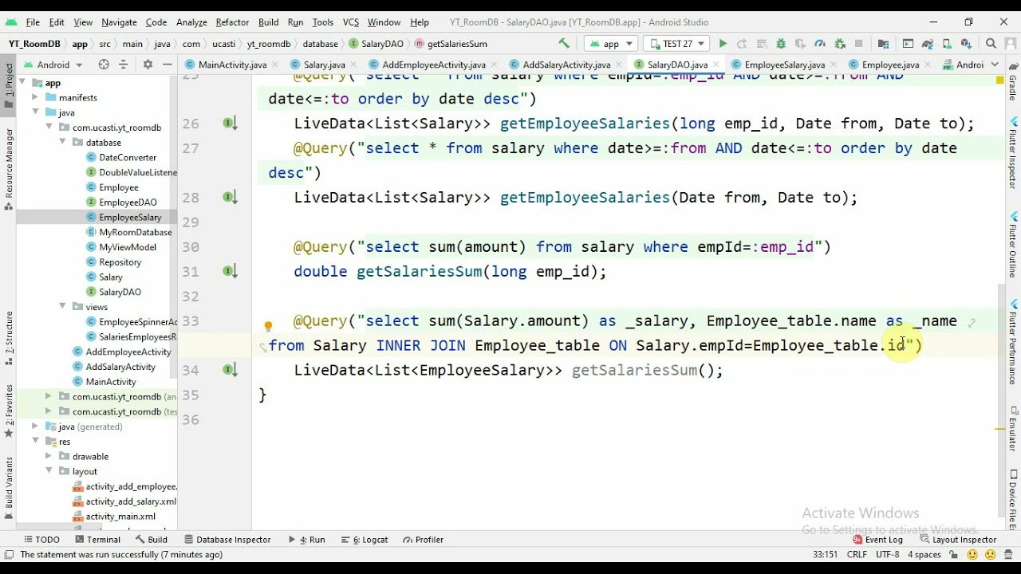Viewport: 1021px width, 574px height.
Task: Open the Logcat tool window
Action: point(364,540)
